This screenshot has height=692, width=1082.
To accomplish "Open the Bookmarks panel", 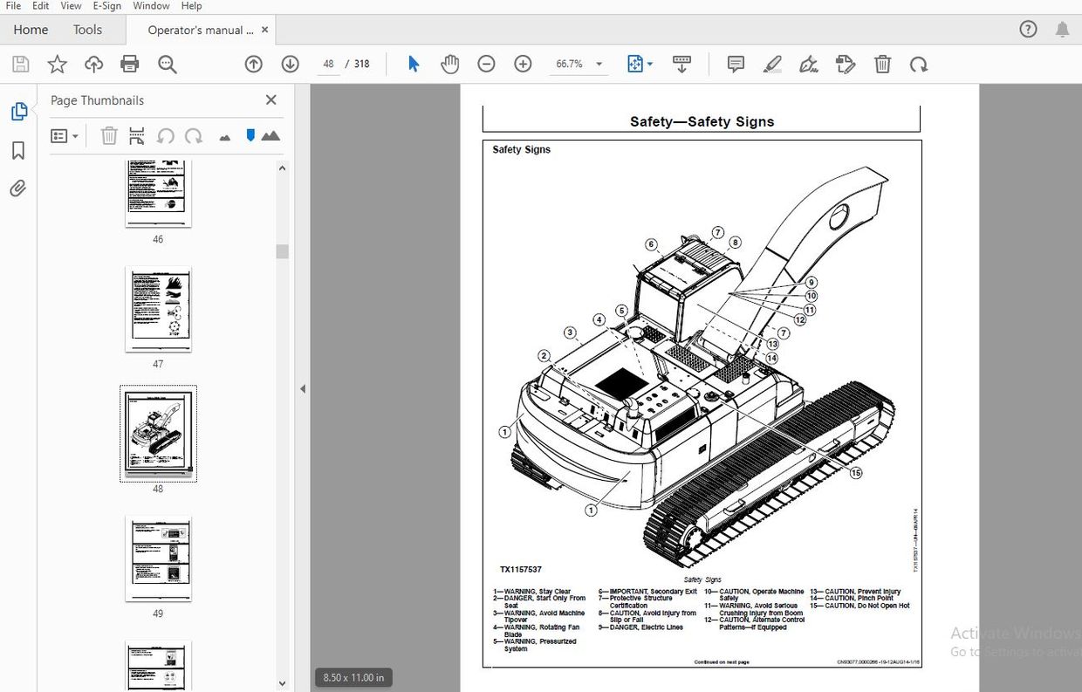I will 17,149.
